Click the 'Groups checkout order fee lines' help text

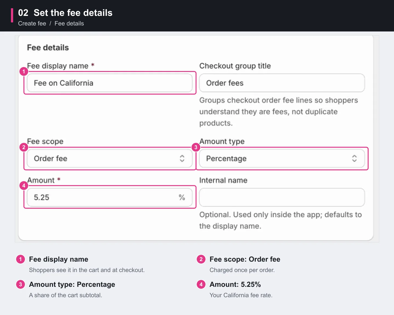pyautogui.click(x=279, y=112)
